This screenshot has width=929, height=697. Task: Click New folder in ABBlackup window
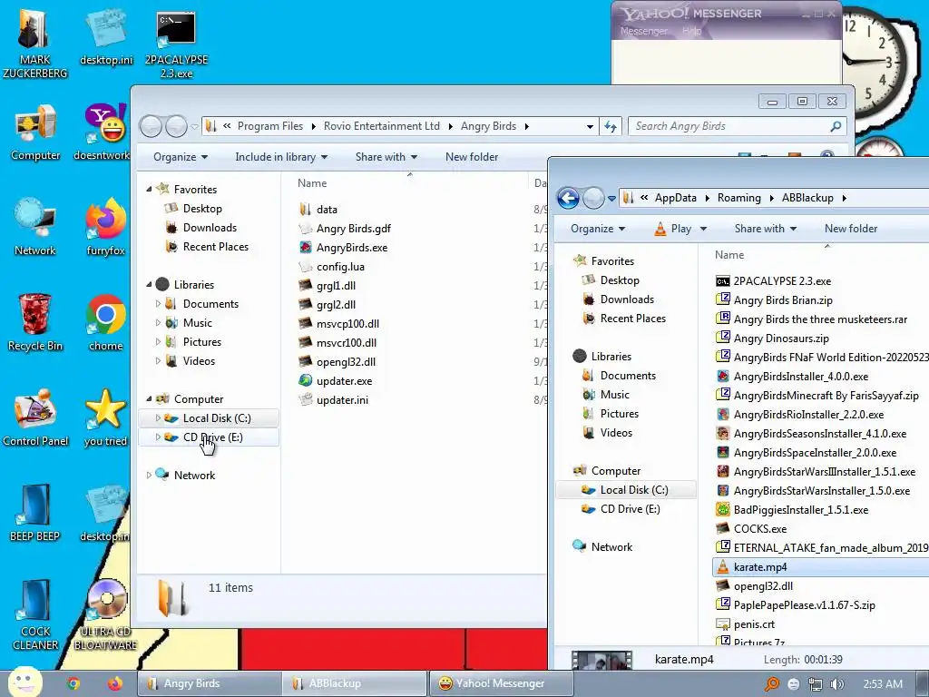(x=851, y=229)
